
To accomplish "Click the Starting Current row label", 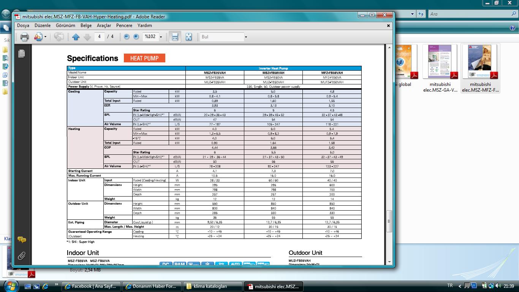I will pos(80,171).
